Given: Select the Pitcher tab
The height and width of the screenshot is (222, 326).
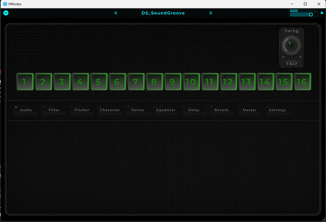Looking at the screenshot, I should [82, 110].
